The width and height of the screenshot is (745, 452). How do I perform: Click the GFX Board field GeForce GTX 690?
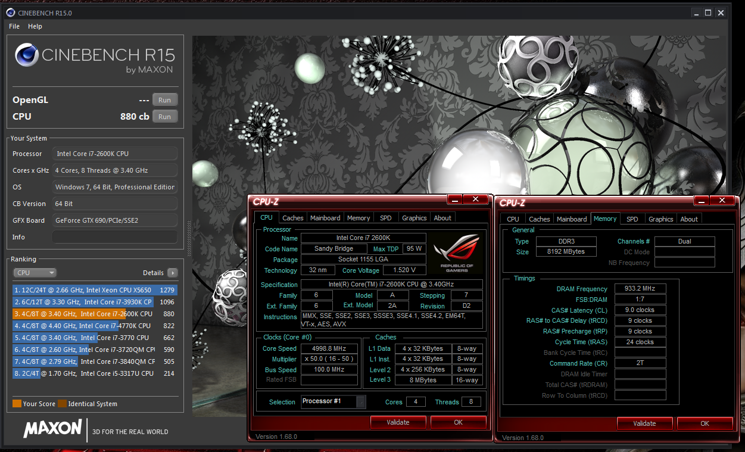(x=115, y=220)
